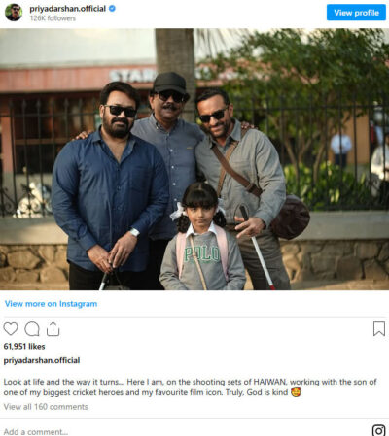The image size is (389, 436).
Task: Click the girl's POLO sweatshirt in photo
Action: 202,260
